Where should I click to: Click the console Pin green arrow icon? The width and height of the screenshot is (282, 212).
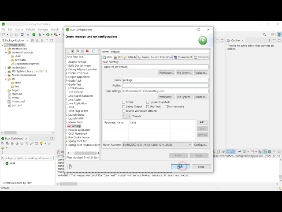click(x=239, y=152)
